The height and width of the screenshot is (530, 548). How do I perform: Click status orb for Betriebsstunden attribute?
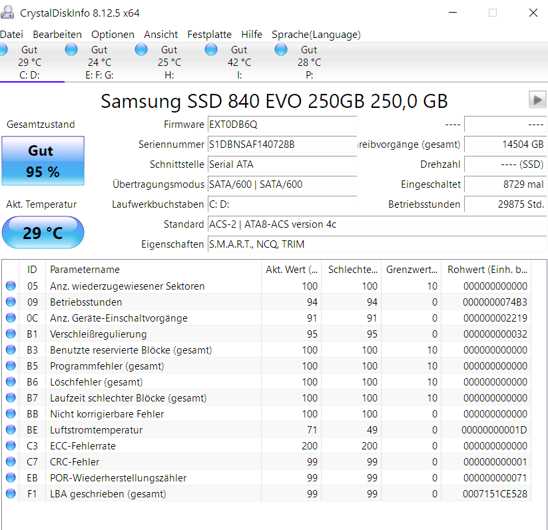tap(11, 302)
